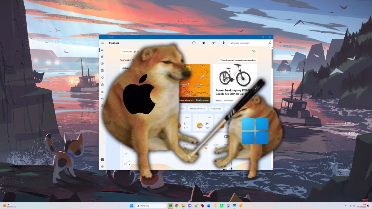Open the account profile icon in Pogoda sidebar
Viewport: 372px width, 209px height.
coord(102,160)
